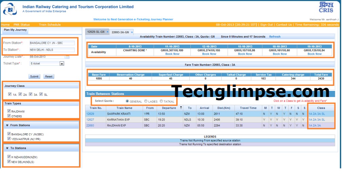Open PNR Status menu item
The height and width of the screenshot is (195, 347).
click(x=22, y=25)
